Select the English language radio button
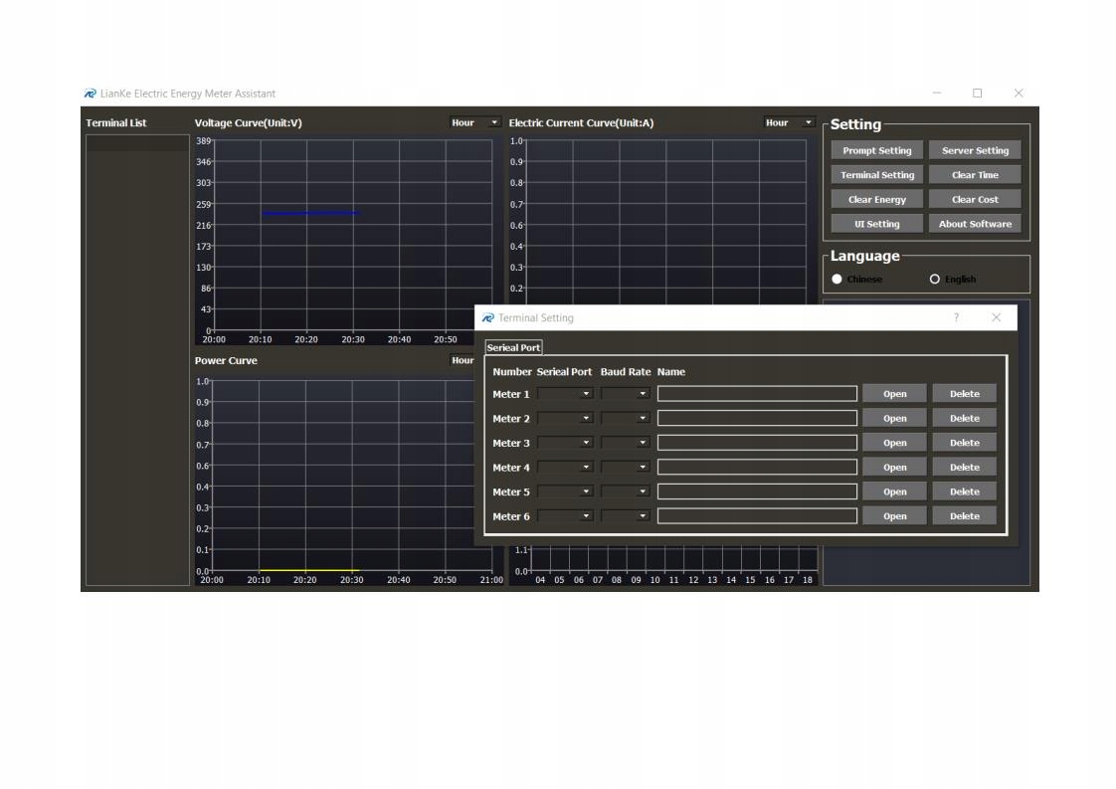Viewport: 1116px width, 789px height. [935, 280]
